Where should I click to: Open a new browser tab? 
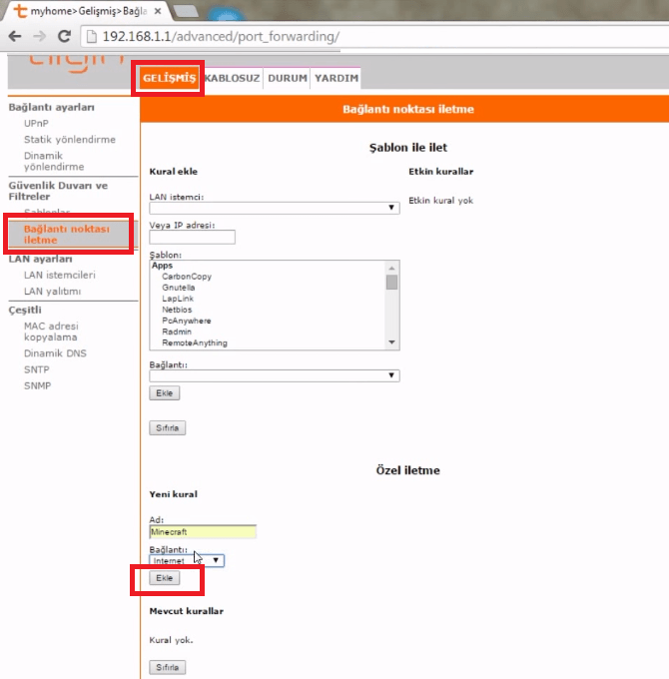click(186, 11)
